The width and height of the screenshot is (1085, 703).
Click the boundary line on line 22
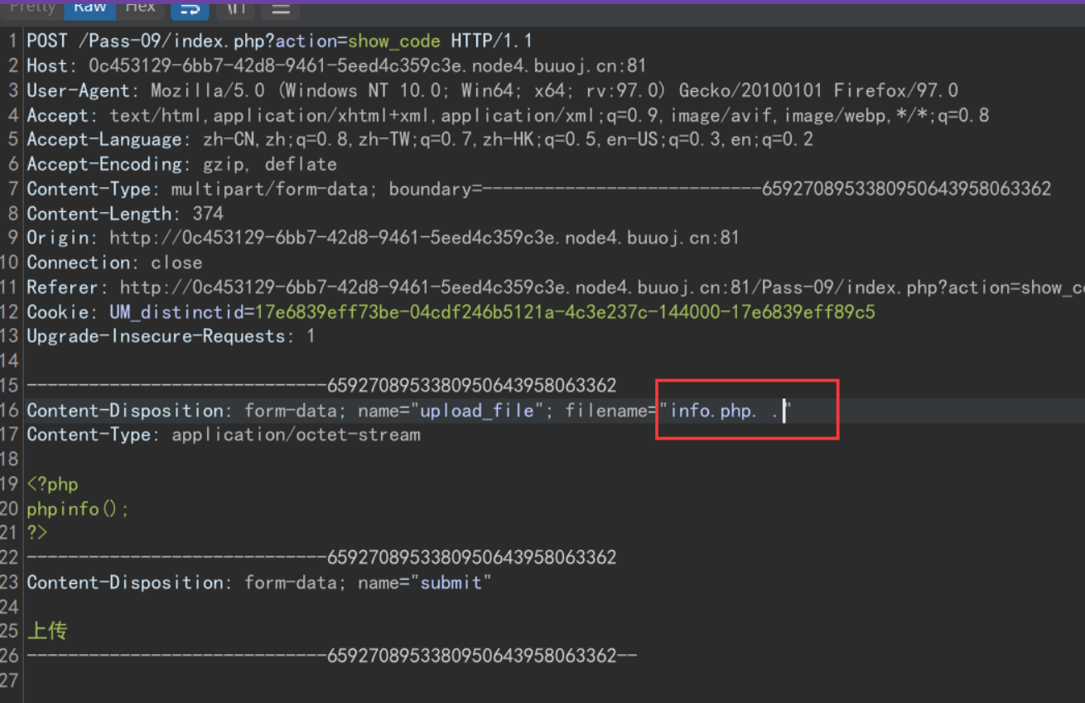click(321, 558)
